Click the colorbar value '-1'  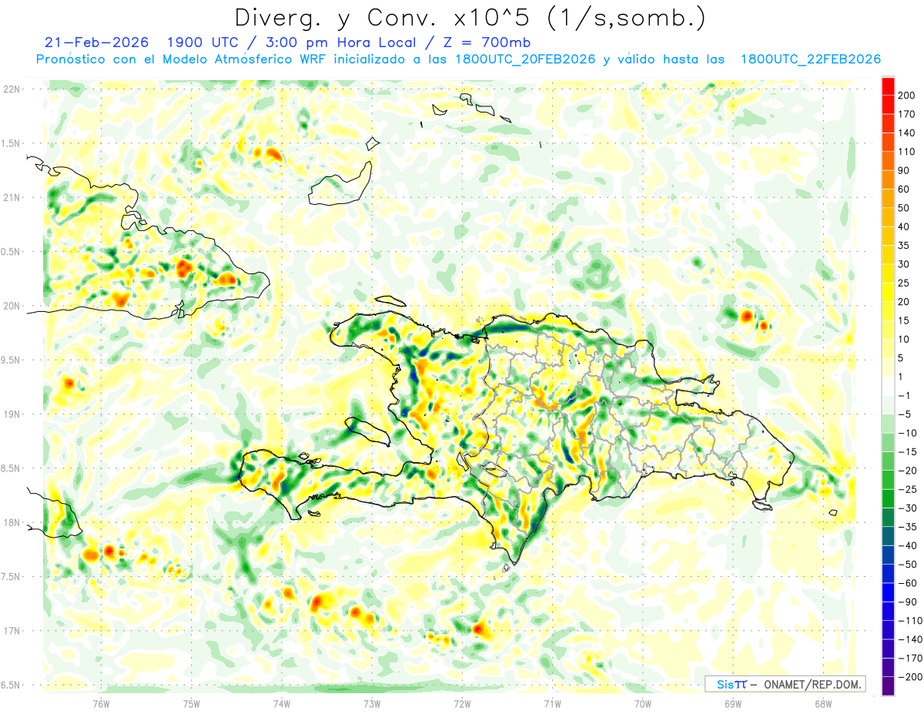905,396
